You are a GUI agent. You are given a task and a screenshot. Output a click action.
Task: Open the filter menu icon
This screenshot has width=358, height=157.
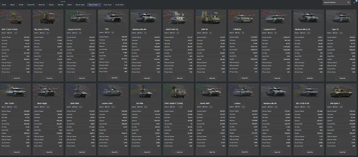pyautogui.click(x=354, y=3)
